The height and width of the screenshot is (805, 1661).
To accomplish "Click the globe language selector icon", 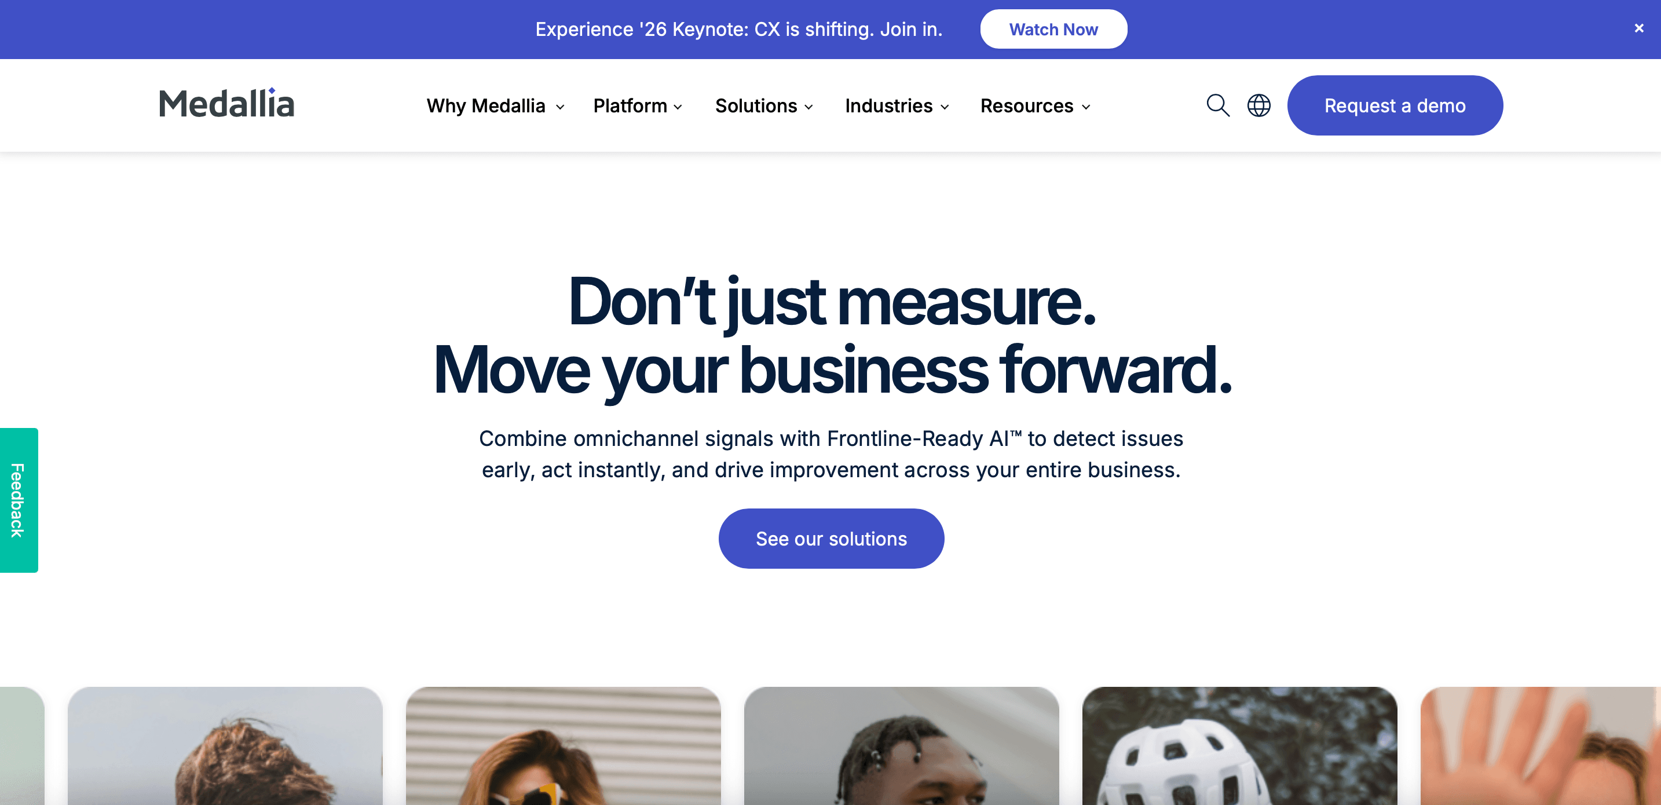I will coord(1258,105).
